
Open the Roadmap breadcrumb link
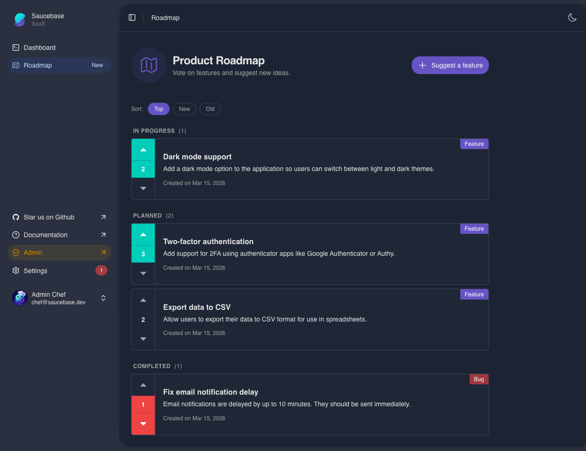coord(165,17)
